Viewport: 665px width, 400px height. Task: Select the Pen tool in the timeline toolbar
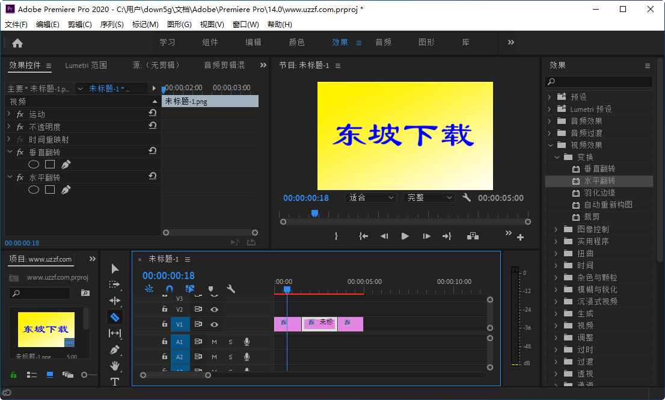(115, 349)
